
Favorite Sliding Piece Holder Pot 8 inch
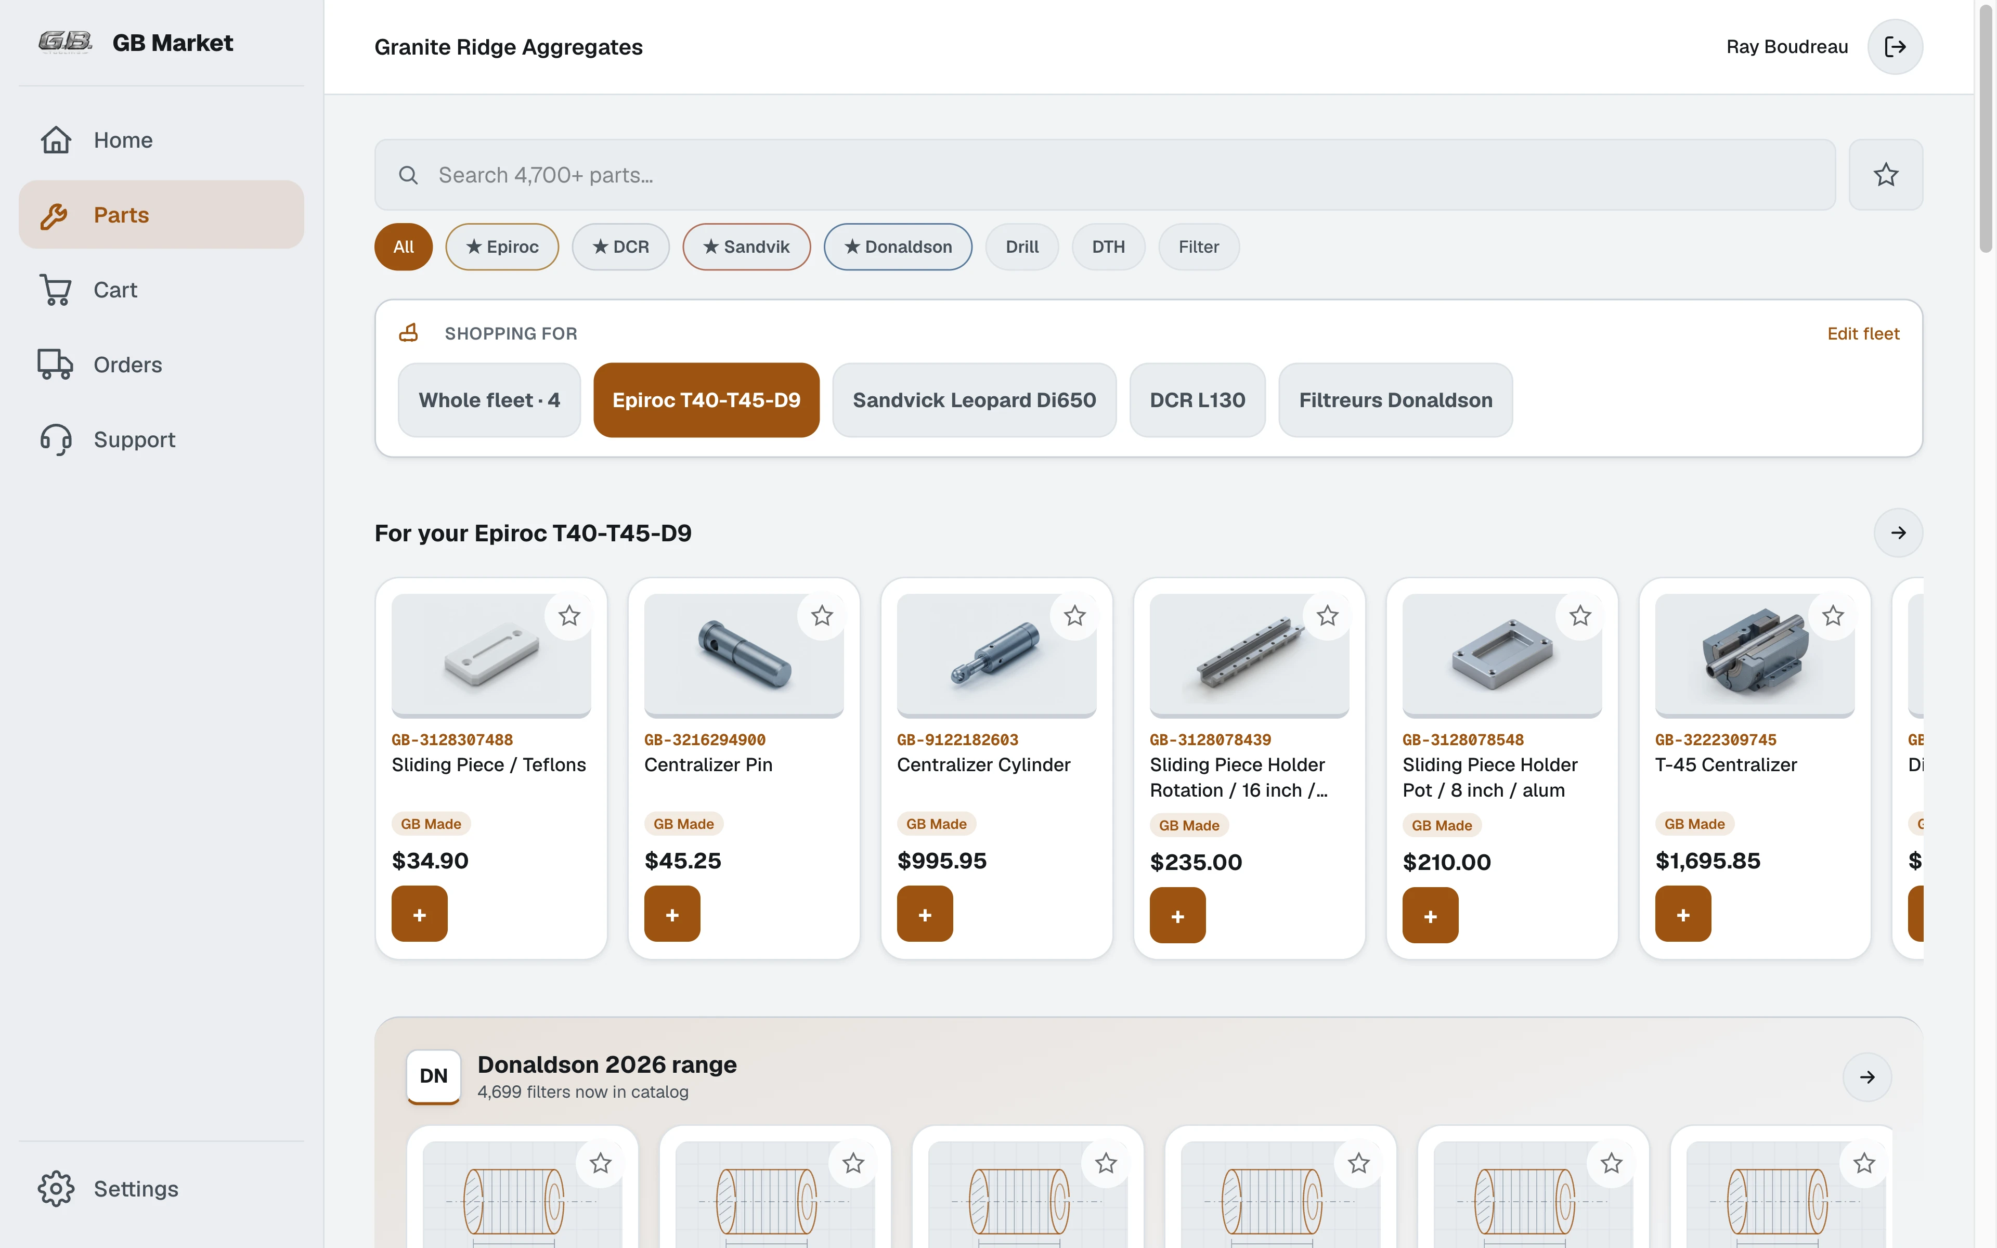[x=1580, y=616]
